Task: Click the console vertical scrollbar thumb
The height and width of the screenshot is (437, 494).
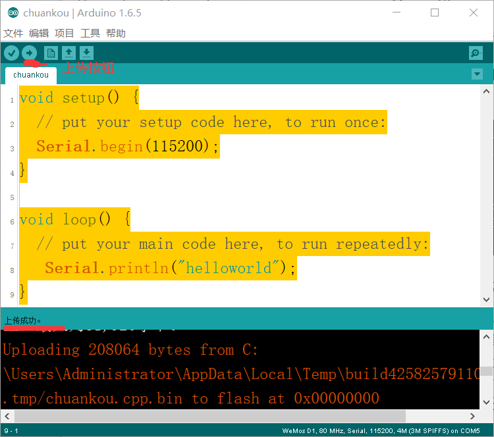Action: [x=487, y=371]
